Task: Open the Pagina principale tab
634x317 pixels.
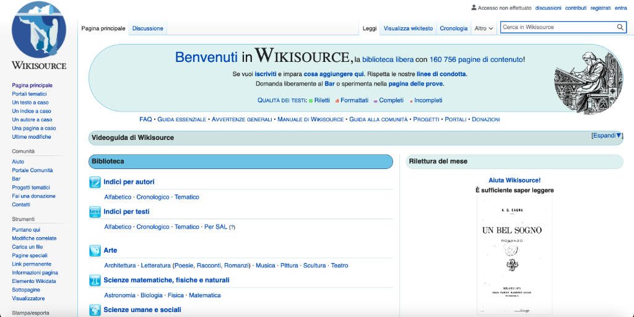Action: pos(103,28)
